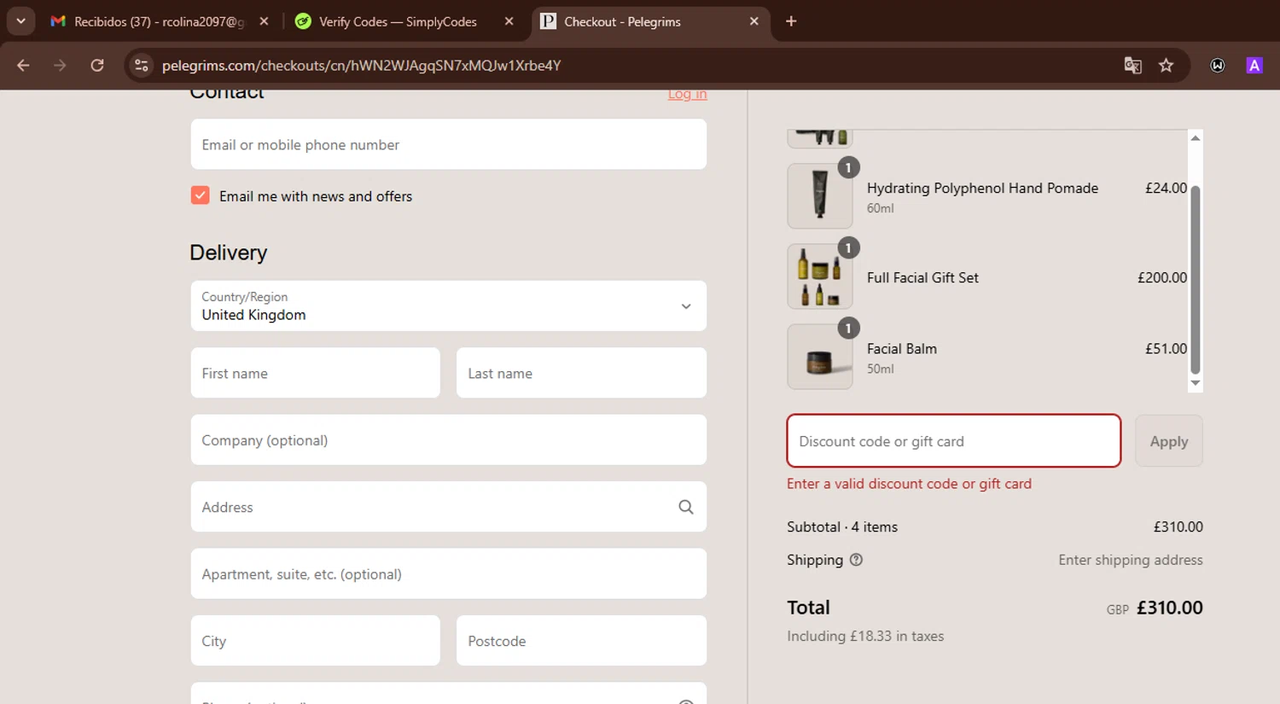Screen dimensions: 1280x704
Task: Click the Postcode field
Action: click(581, 641)
